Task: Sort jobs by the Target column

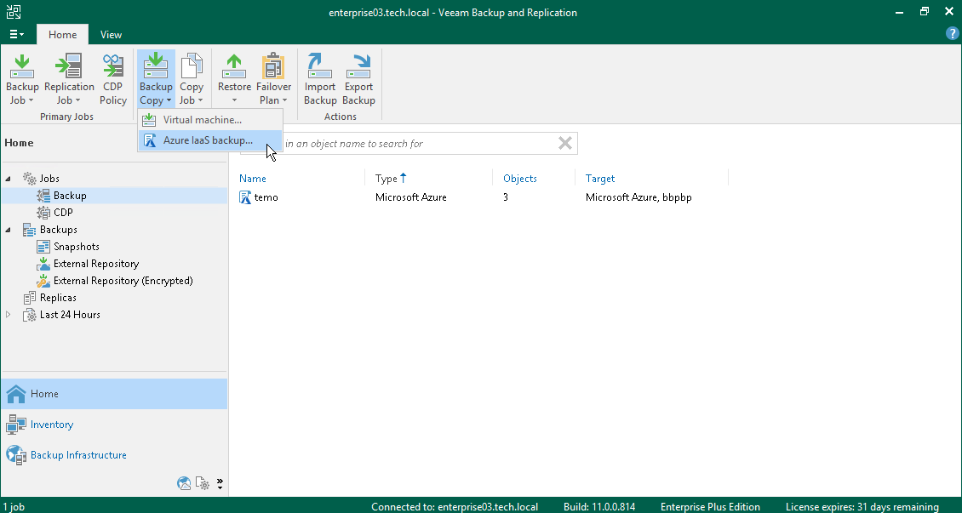Action: point(600,179)
